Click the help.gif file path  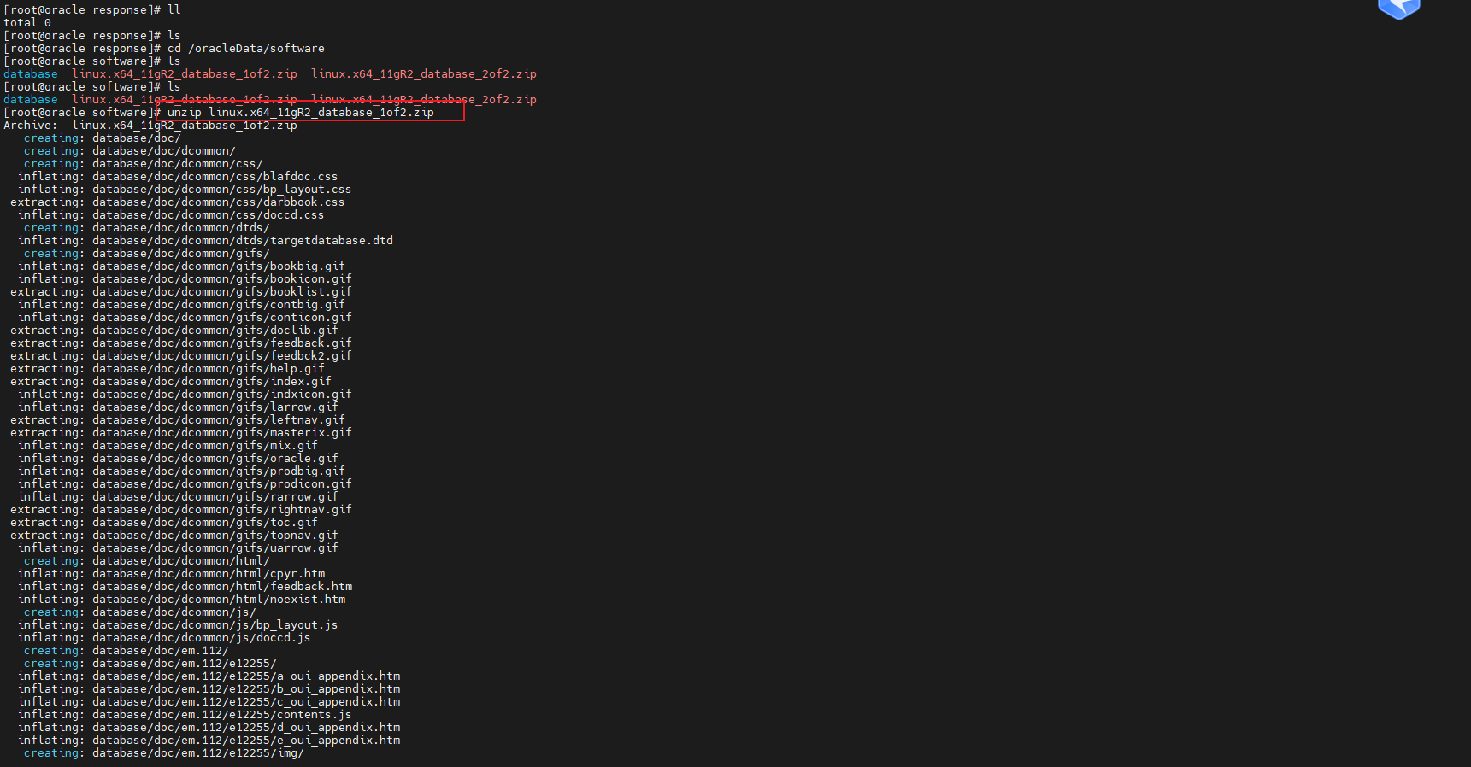click(209, 369)
